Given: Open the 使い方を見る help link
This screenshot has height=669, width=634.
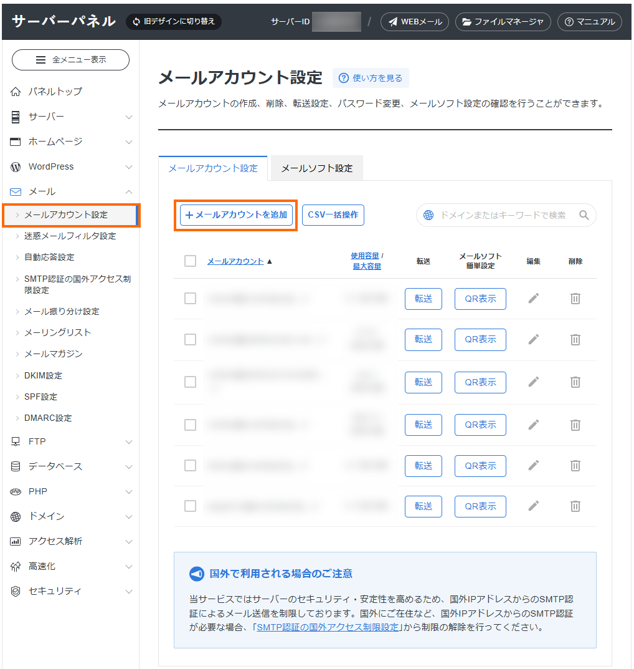Looking at the screenshot, I should point(371,78).
